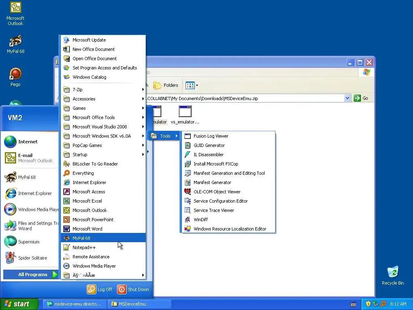Expand the Tools submenu item
413x310 pixels.
pyautogui.click(x=164, y=136)
